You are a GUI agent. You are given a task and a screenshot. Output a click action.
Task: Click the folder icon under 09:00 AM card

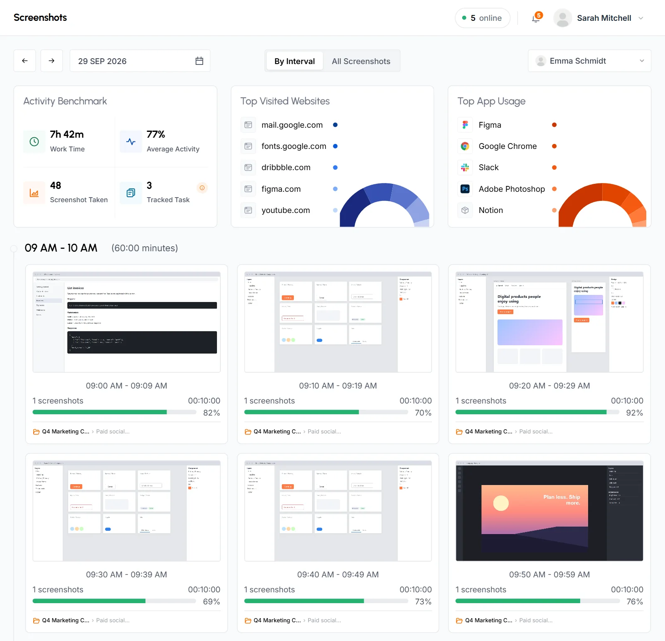36,432
